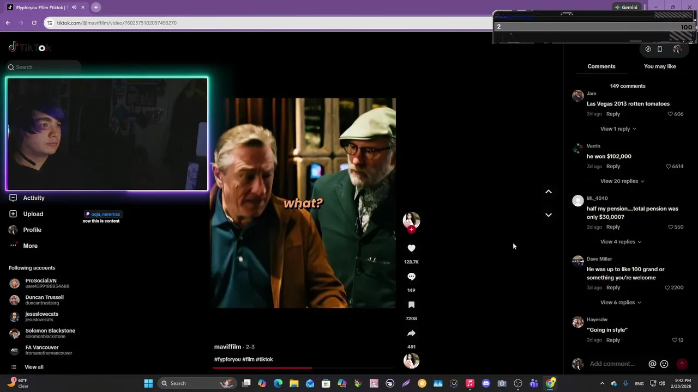Screen dimensions: 698x392
Task: Click the #tiktok hashtag
Action: pos(264,359)
